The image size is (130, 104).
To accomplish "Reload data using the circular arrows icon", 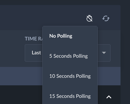I will point(106,18).
